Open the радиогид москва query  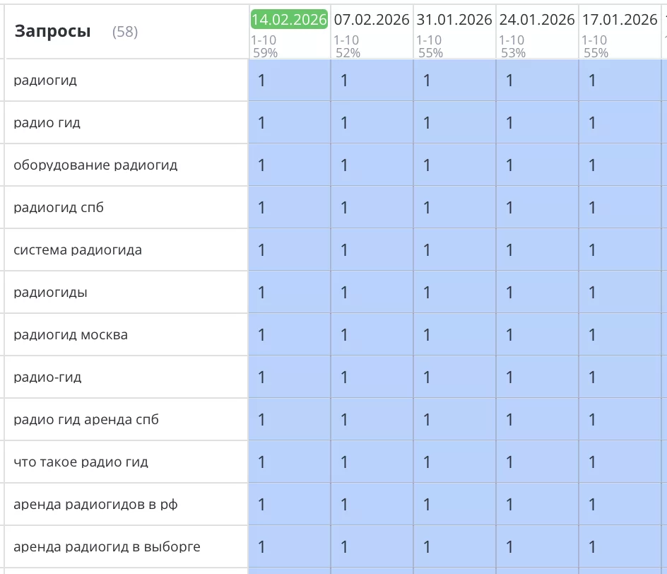(x=71, y=335)
